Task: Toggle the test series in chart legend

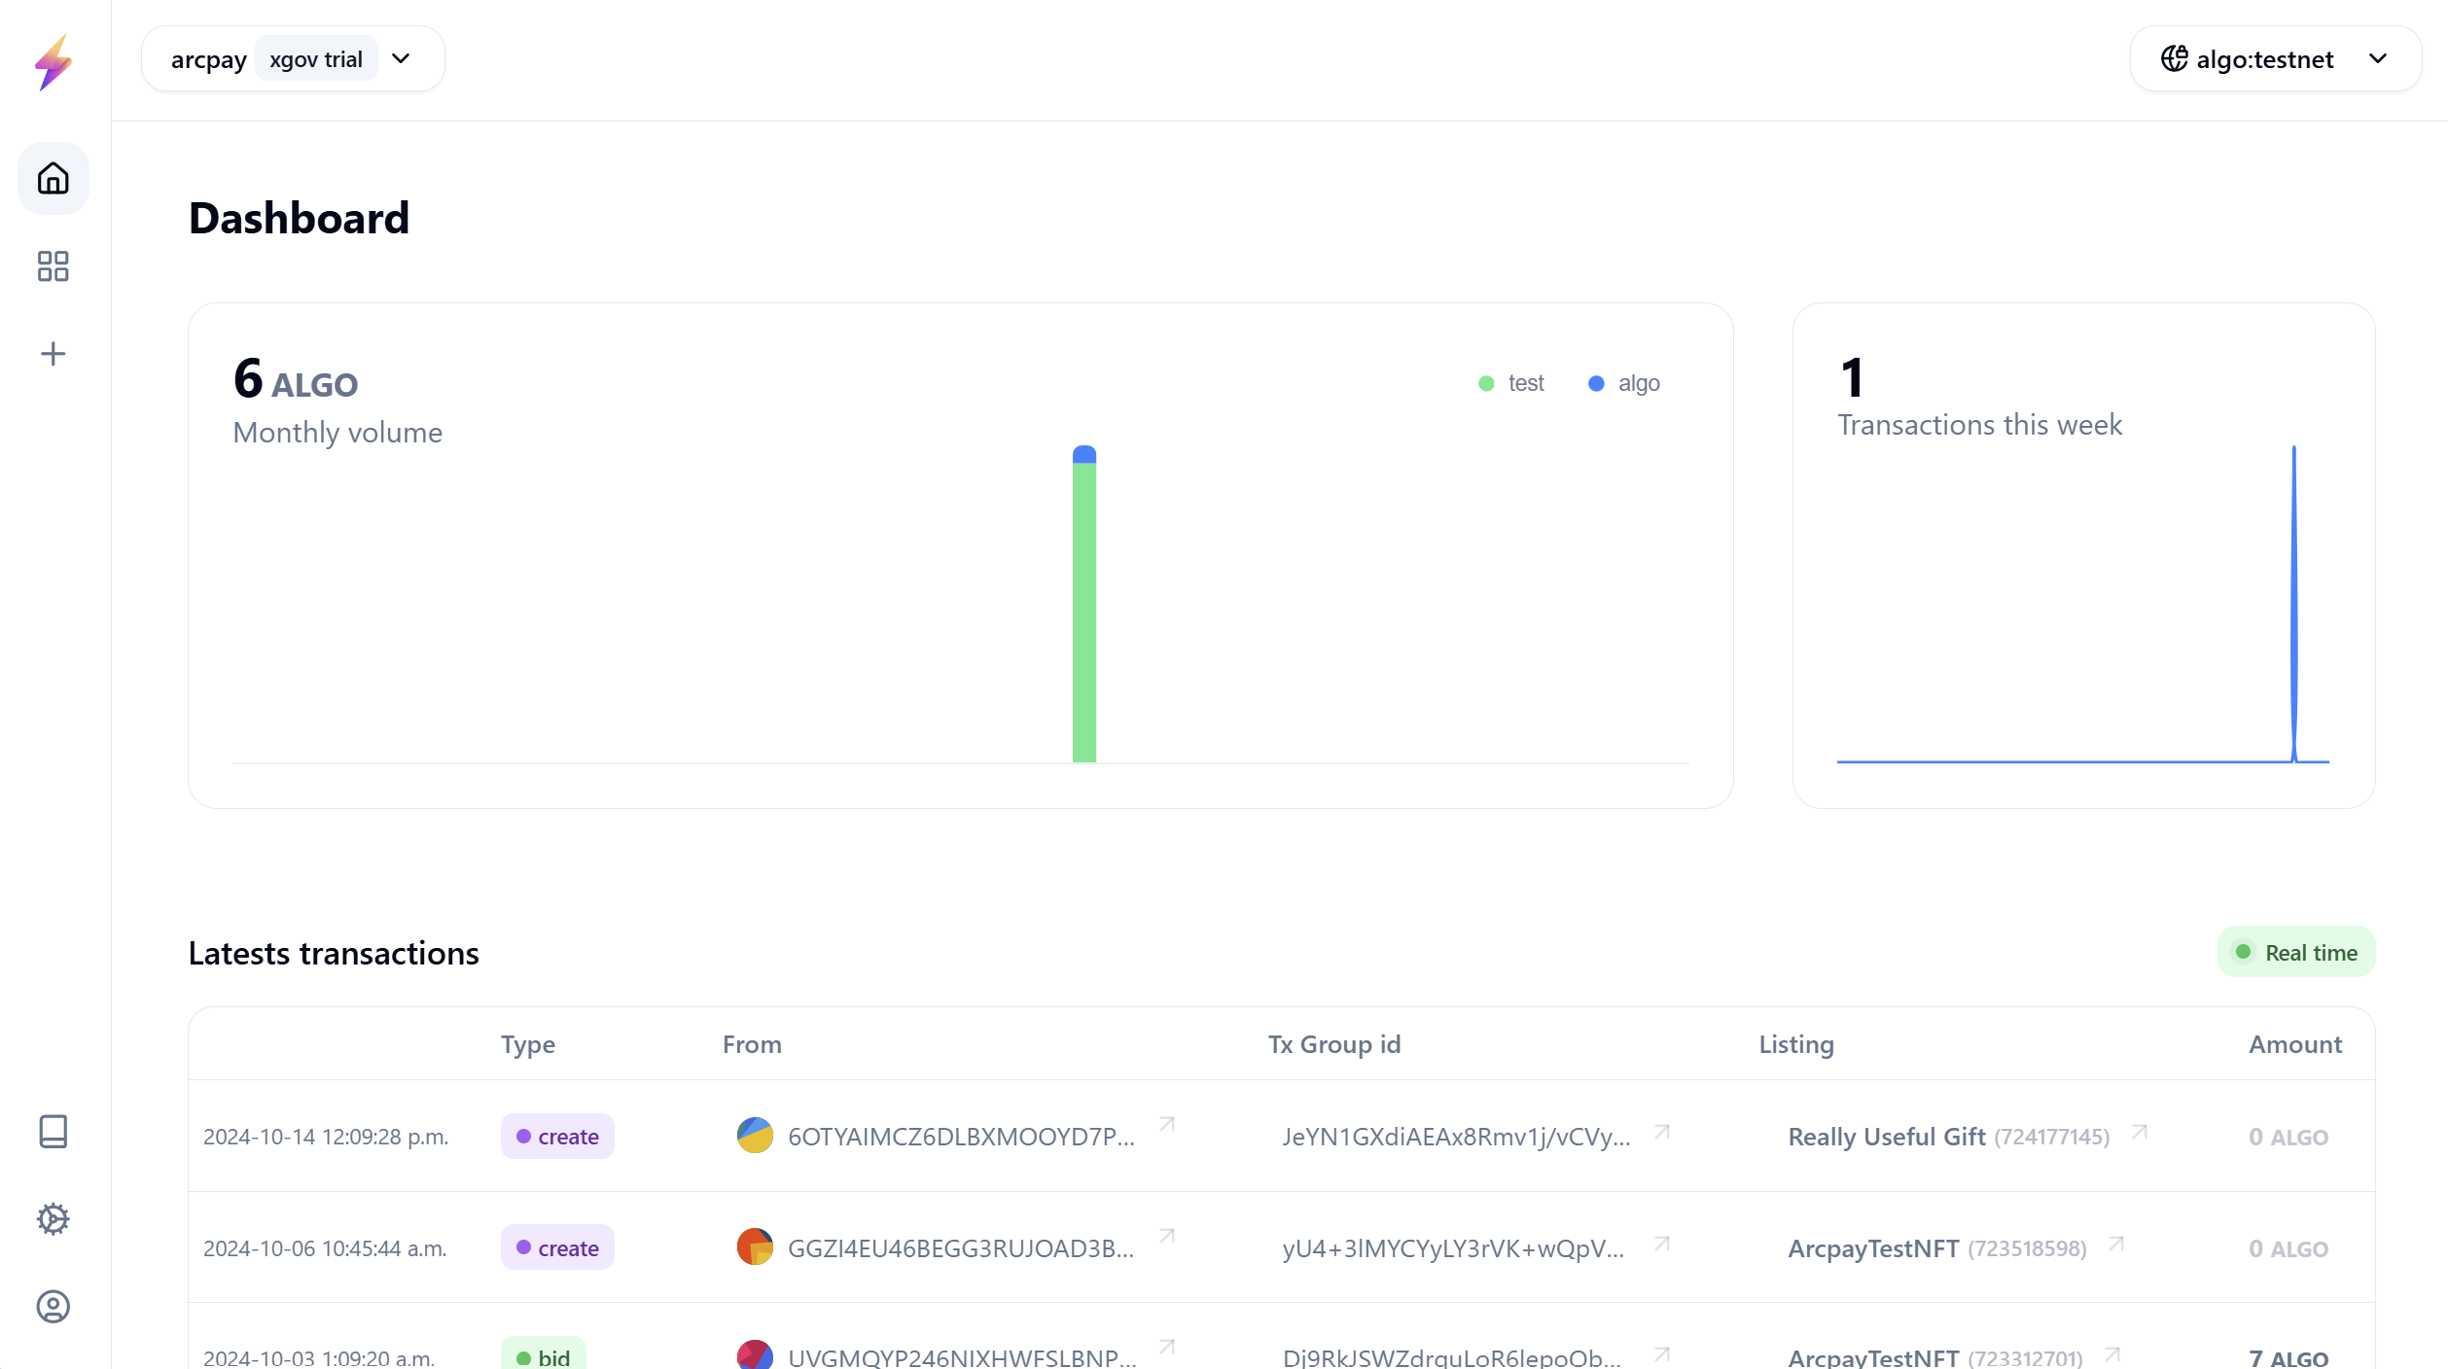Action: (x=1511, y=383)
